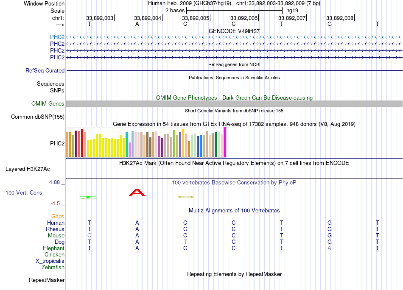Click the Elephant species label
Screen dimensions: 403x290
pos(53,248)
